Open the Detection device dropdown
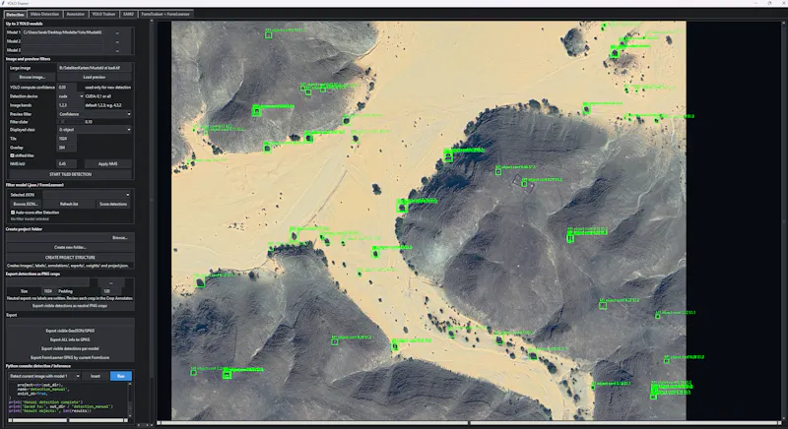788x429 pixels. 70,96
